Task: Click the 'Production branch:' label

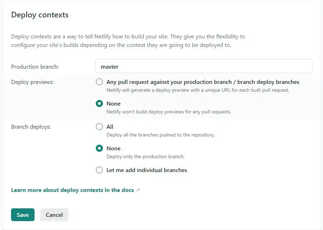Action: click(35, 66)
